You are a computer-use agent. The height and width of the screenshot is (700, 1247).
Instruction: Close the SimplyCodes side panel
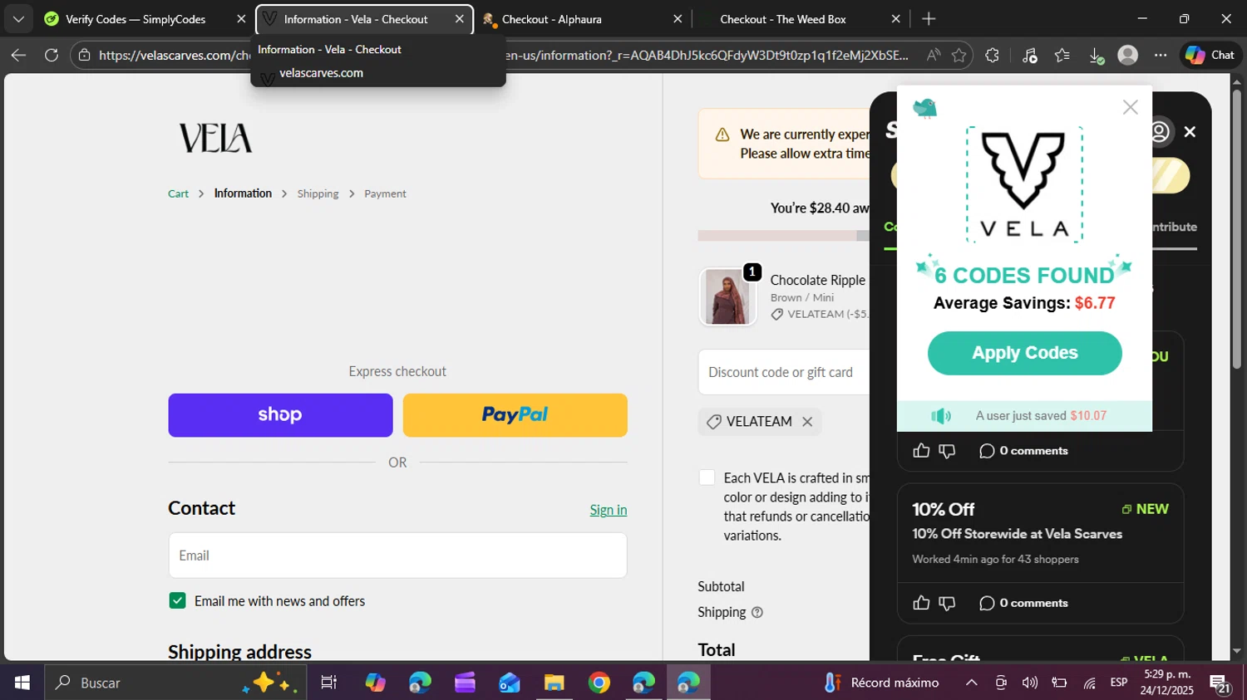point(1190,131)
